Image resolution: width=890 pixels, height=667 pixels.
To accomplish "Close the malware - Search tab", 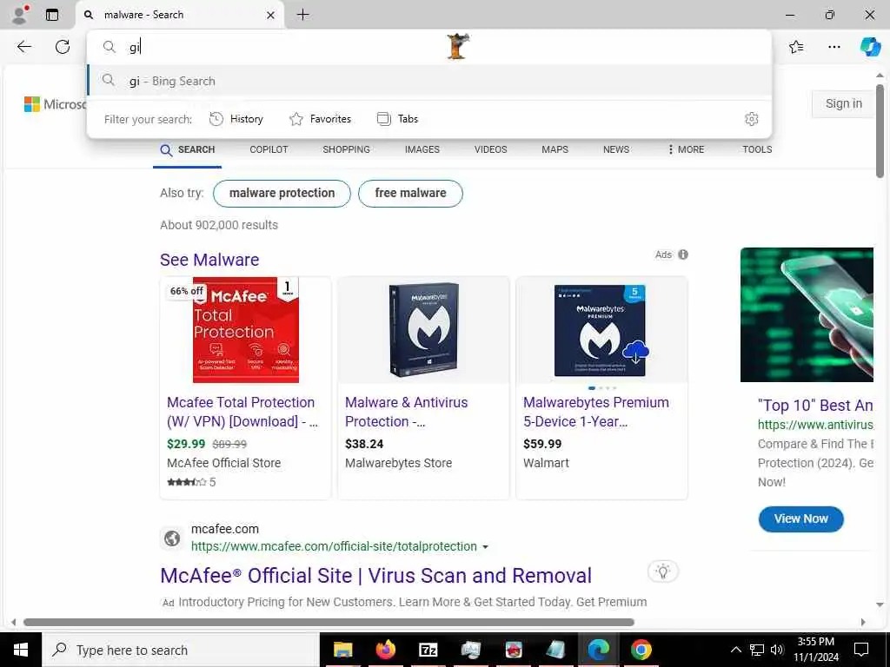I will point(271,16).
